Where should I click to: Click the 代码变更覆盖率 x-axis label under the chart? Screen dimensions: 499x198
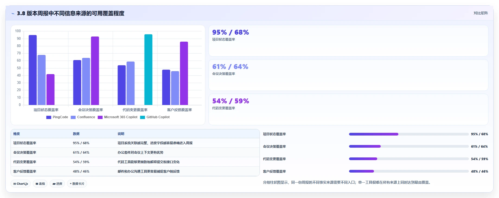135,110
